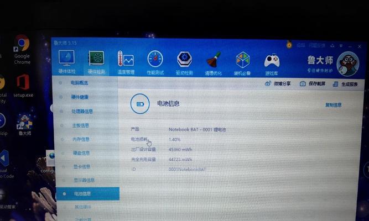Click 生成报表 to generate report

[345, 84]
